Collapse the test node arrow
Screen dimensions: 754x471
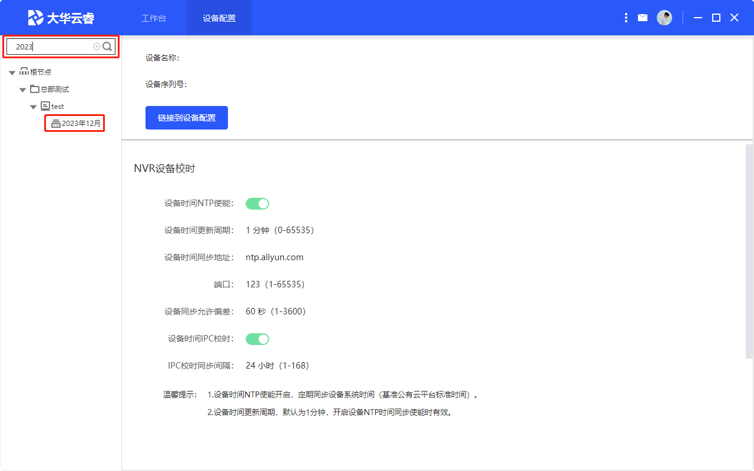coord(34,107)
